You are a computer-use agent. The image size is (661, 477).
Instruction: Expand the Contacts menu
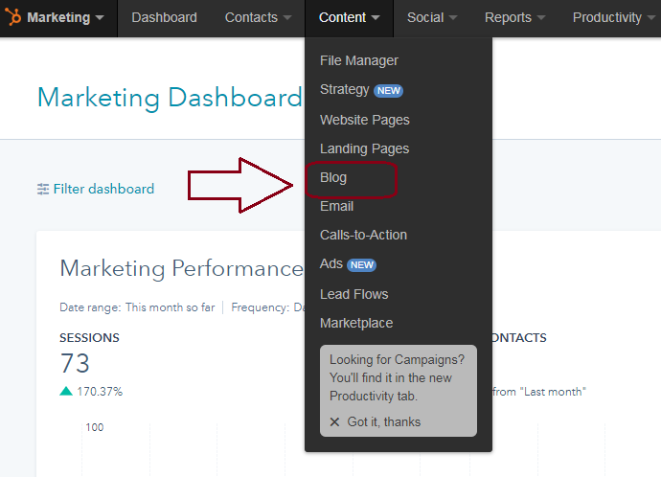tap(259, 17)
